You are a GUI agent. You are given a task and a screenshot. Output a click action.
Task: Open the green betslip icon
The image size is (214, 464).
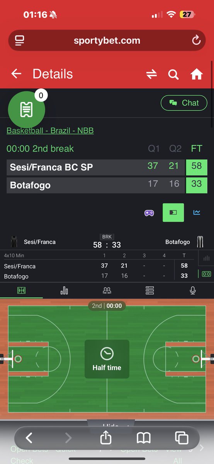coord(26,110)
